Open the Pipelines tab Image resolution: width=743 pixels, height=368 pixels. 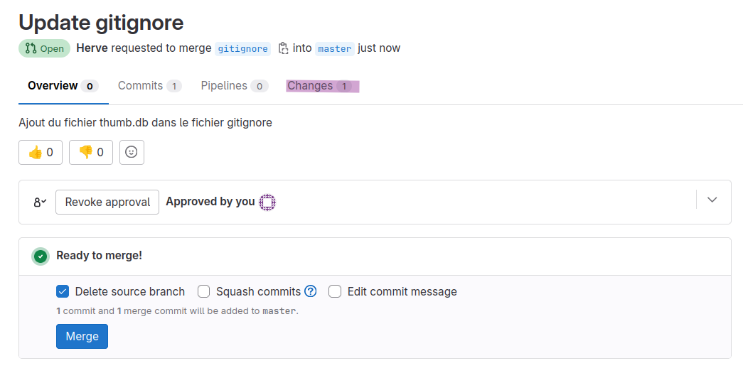tap(235, 86)
